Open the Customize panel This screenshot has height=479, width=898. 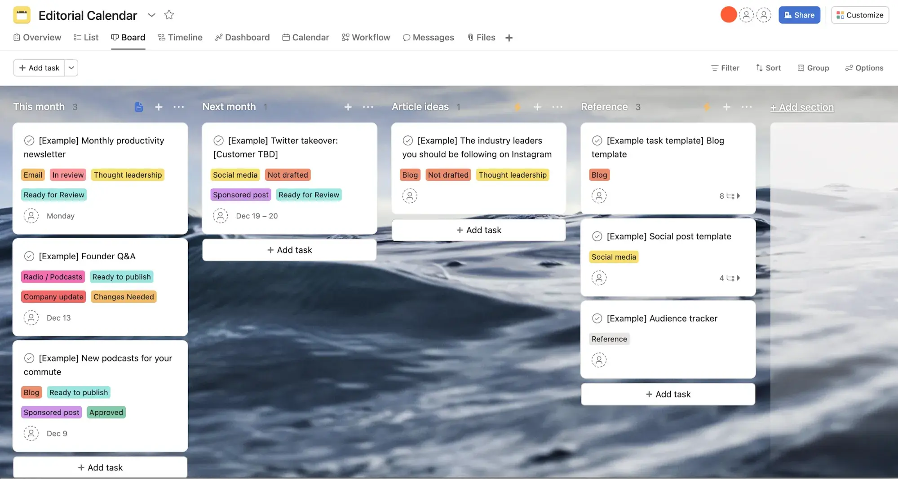coord(860,15)
